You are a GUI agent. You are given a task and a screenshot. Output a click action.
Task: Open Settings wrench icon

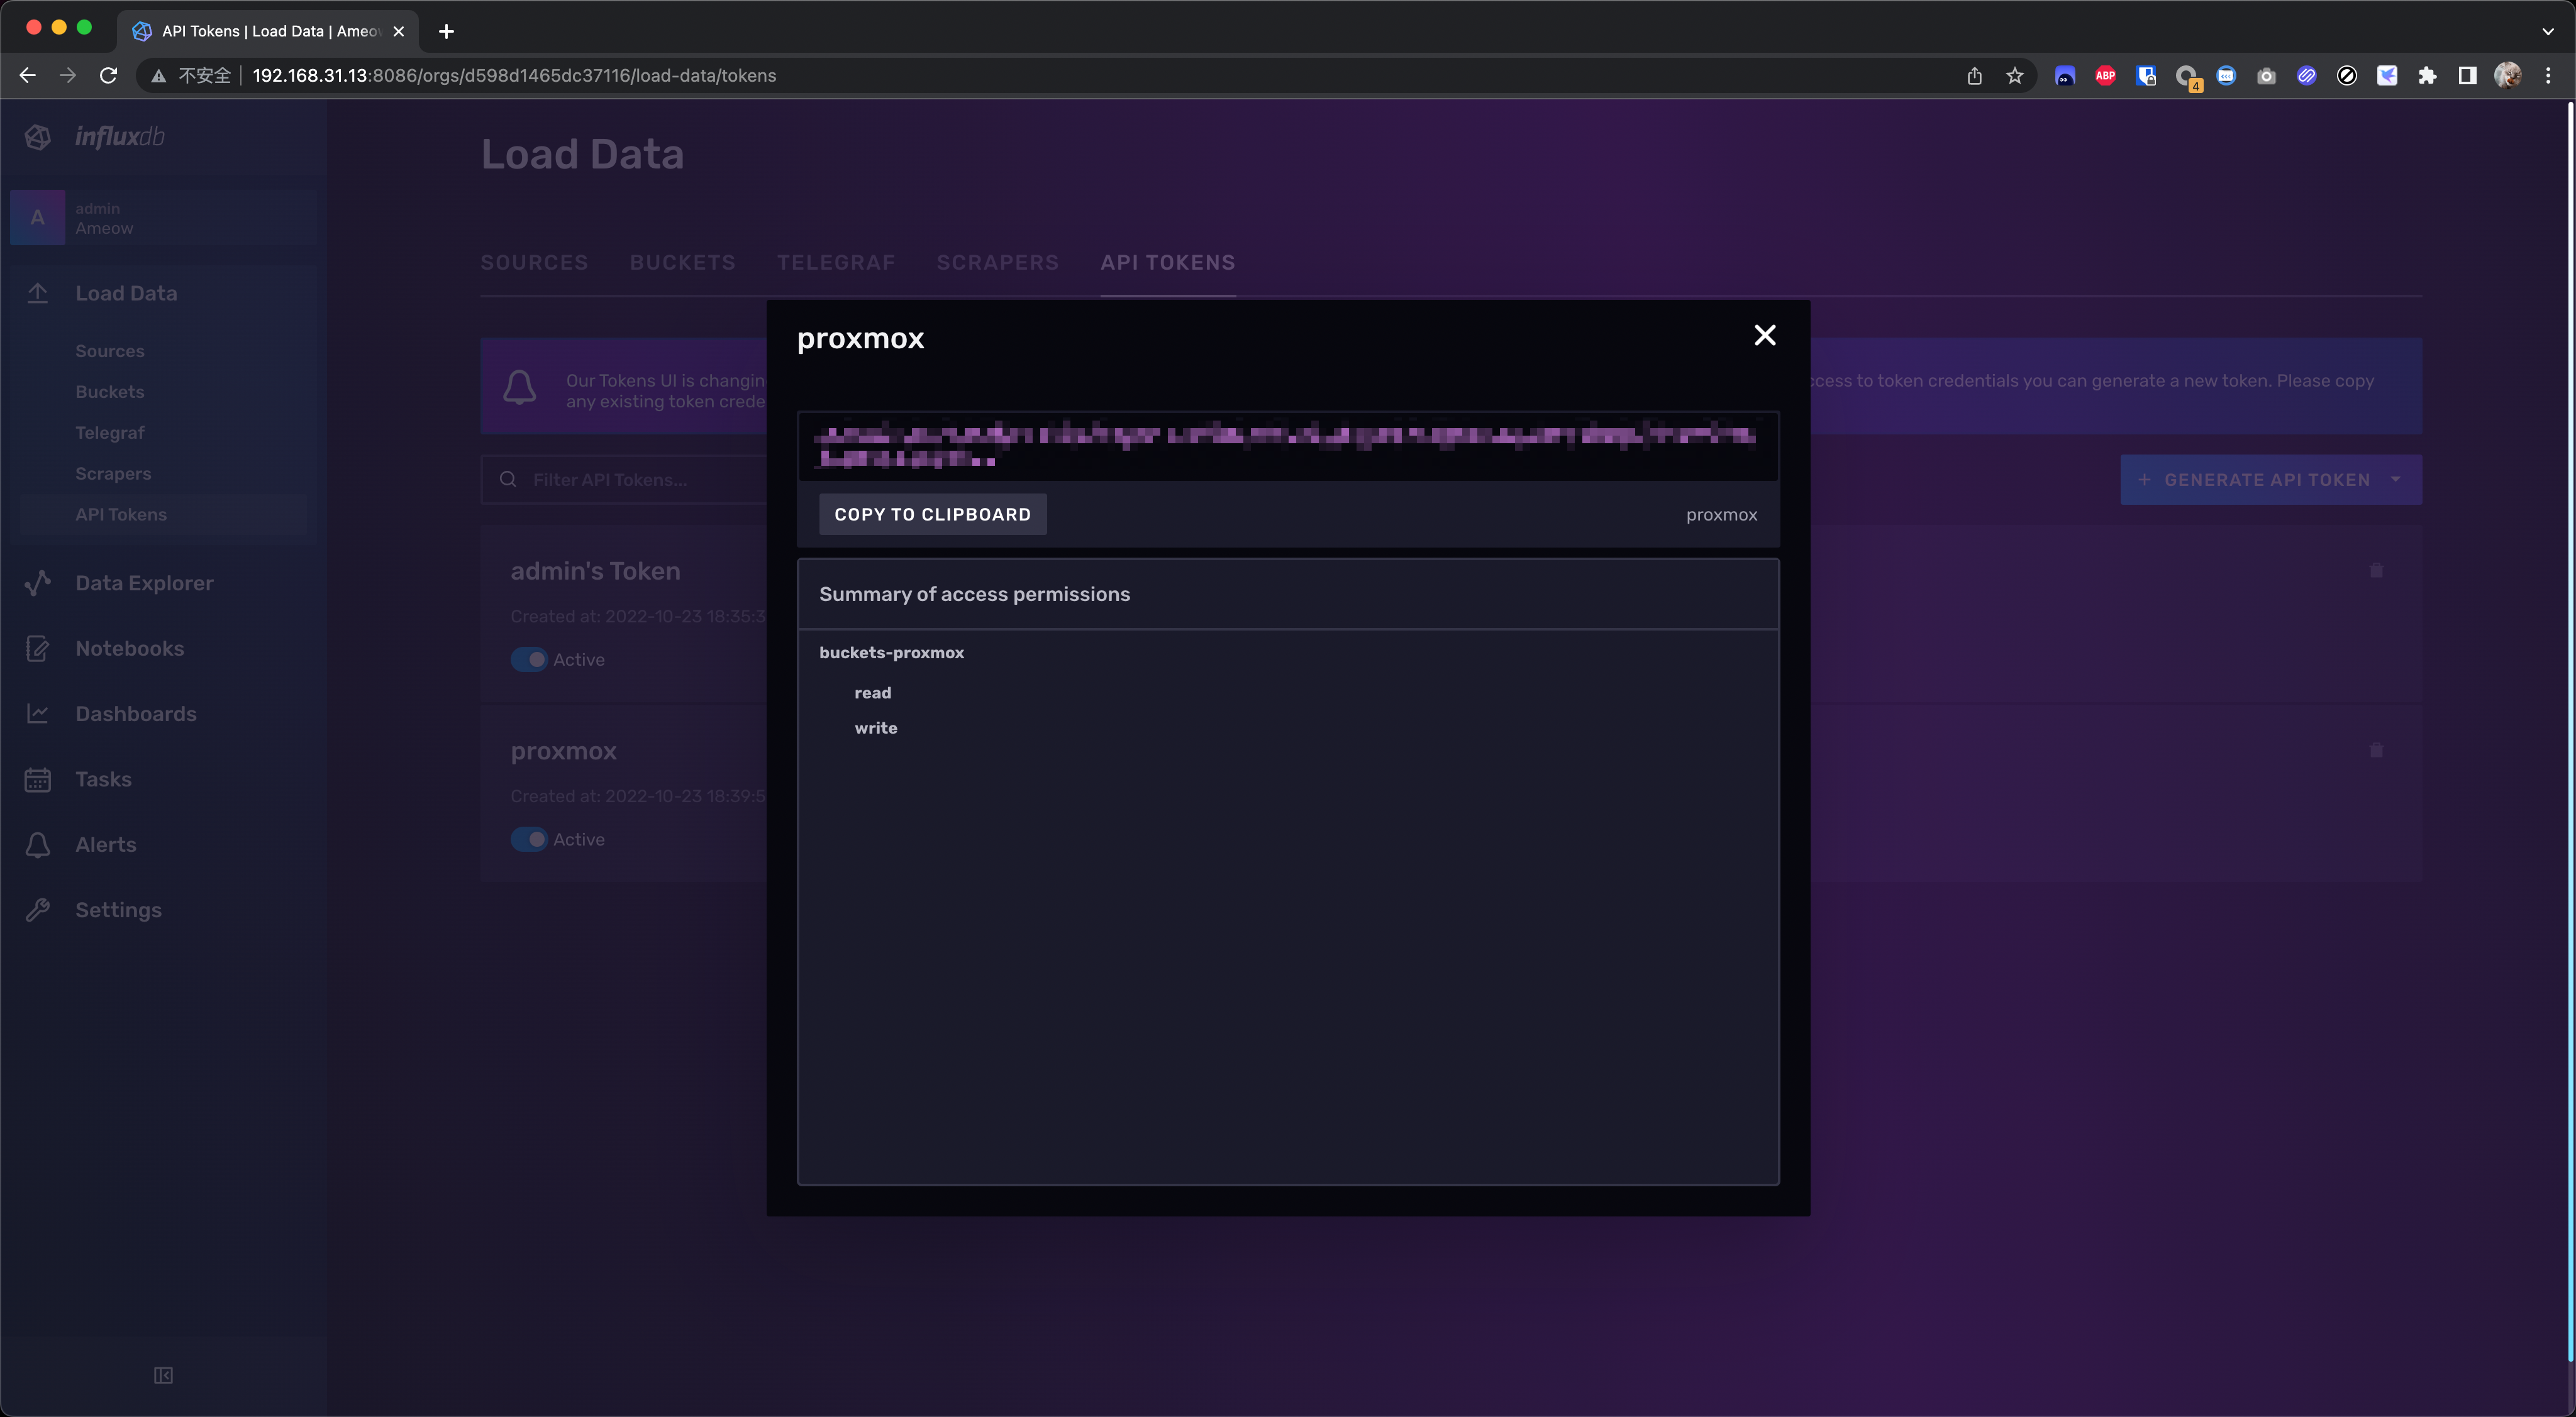coord(38,910)
